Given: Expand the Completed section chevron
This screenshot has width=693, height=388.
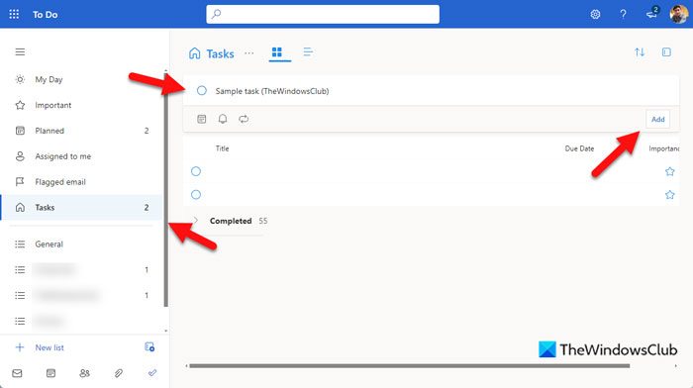Looking at the screenshot, I should [196, 220].
